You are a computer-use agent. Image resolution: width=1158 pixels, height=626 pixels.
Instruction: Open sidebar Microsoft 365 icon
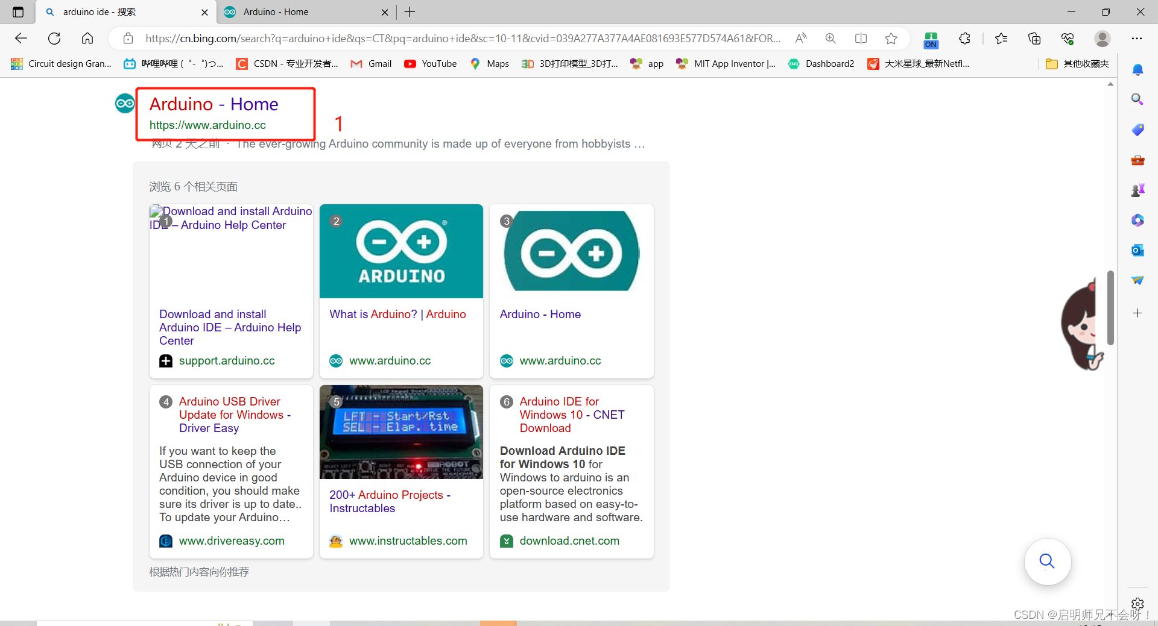(1137, 220)
